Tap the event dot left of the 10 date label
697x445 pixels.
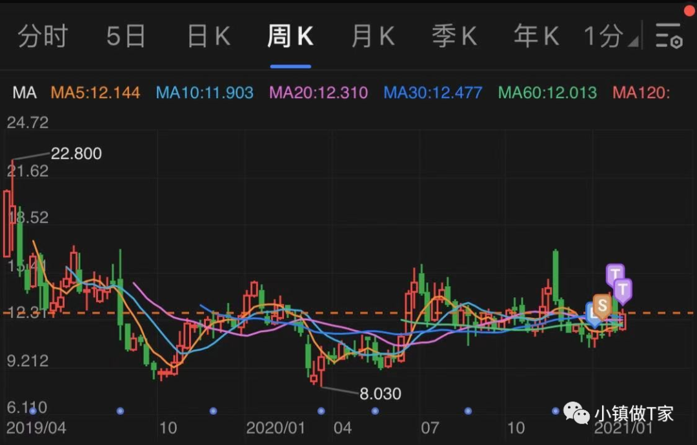[120, 411]
